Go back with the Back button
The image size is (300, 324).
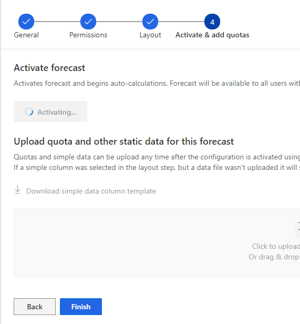pyautogui.click(x=35, y=307)
